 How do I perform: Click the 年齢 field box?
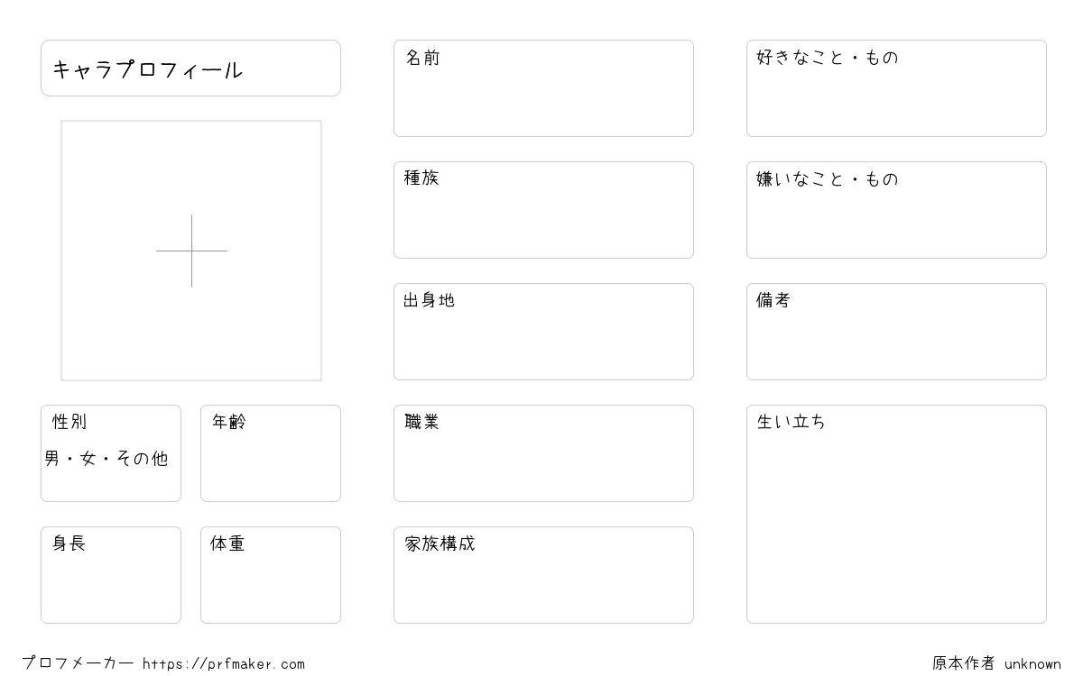(x=271, y=453)
